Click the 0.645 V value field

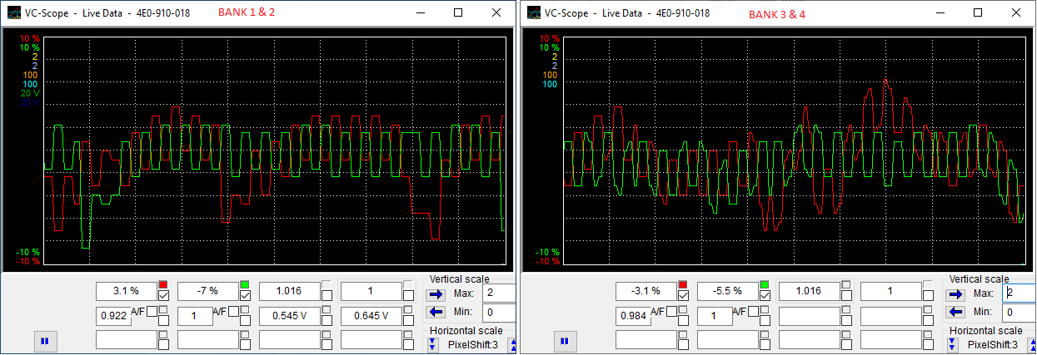(x=371, y=316)
